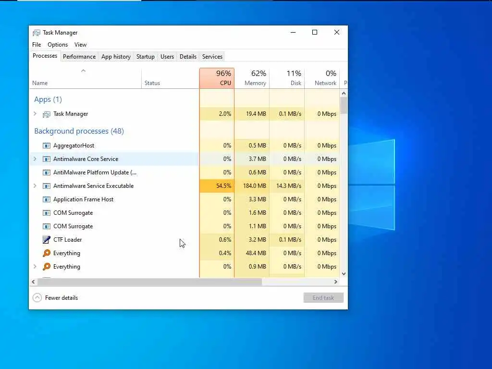Click the AntiMalware Platform Update icon

[x=47, y=172]
